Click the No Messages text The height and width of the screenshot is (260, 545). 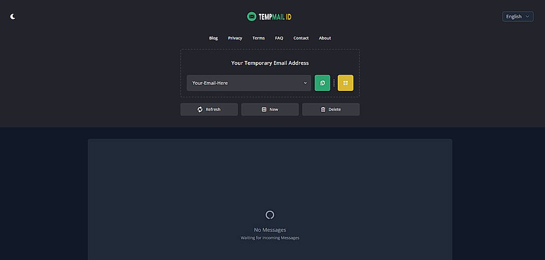[270, 230]
